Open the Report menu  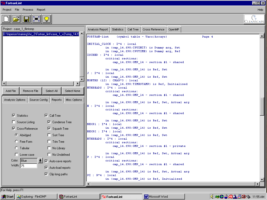click(41, 10)
